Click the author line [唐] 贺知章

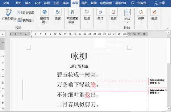pos(79,66)
